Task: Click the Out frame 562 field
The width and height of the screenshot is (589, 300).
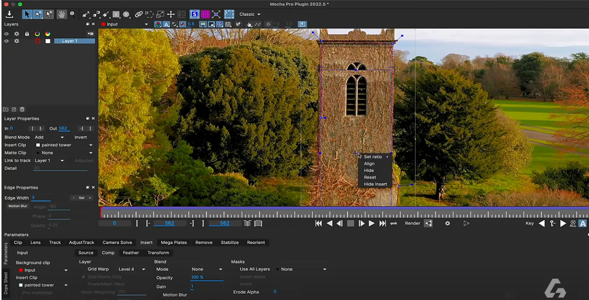Action: pyautogui.click(x=64, y=128)
